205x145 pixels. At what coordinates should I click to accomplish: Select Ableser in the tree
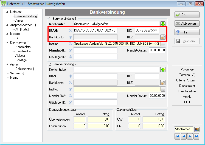(x=20, y=56)
